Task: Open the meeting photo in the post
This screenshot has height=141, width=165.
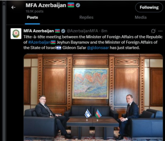Action: tap(93, 97)
